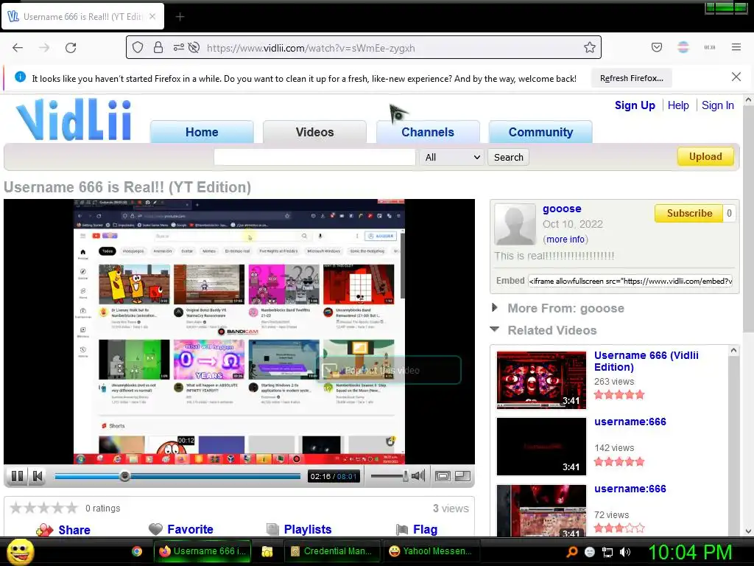
Task: Show more toolbar tools via the chevrons icon
Action: (710, 47)
